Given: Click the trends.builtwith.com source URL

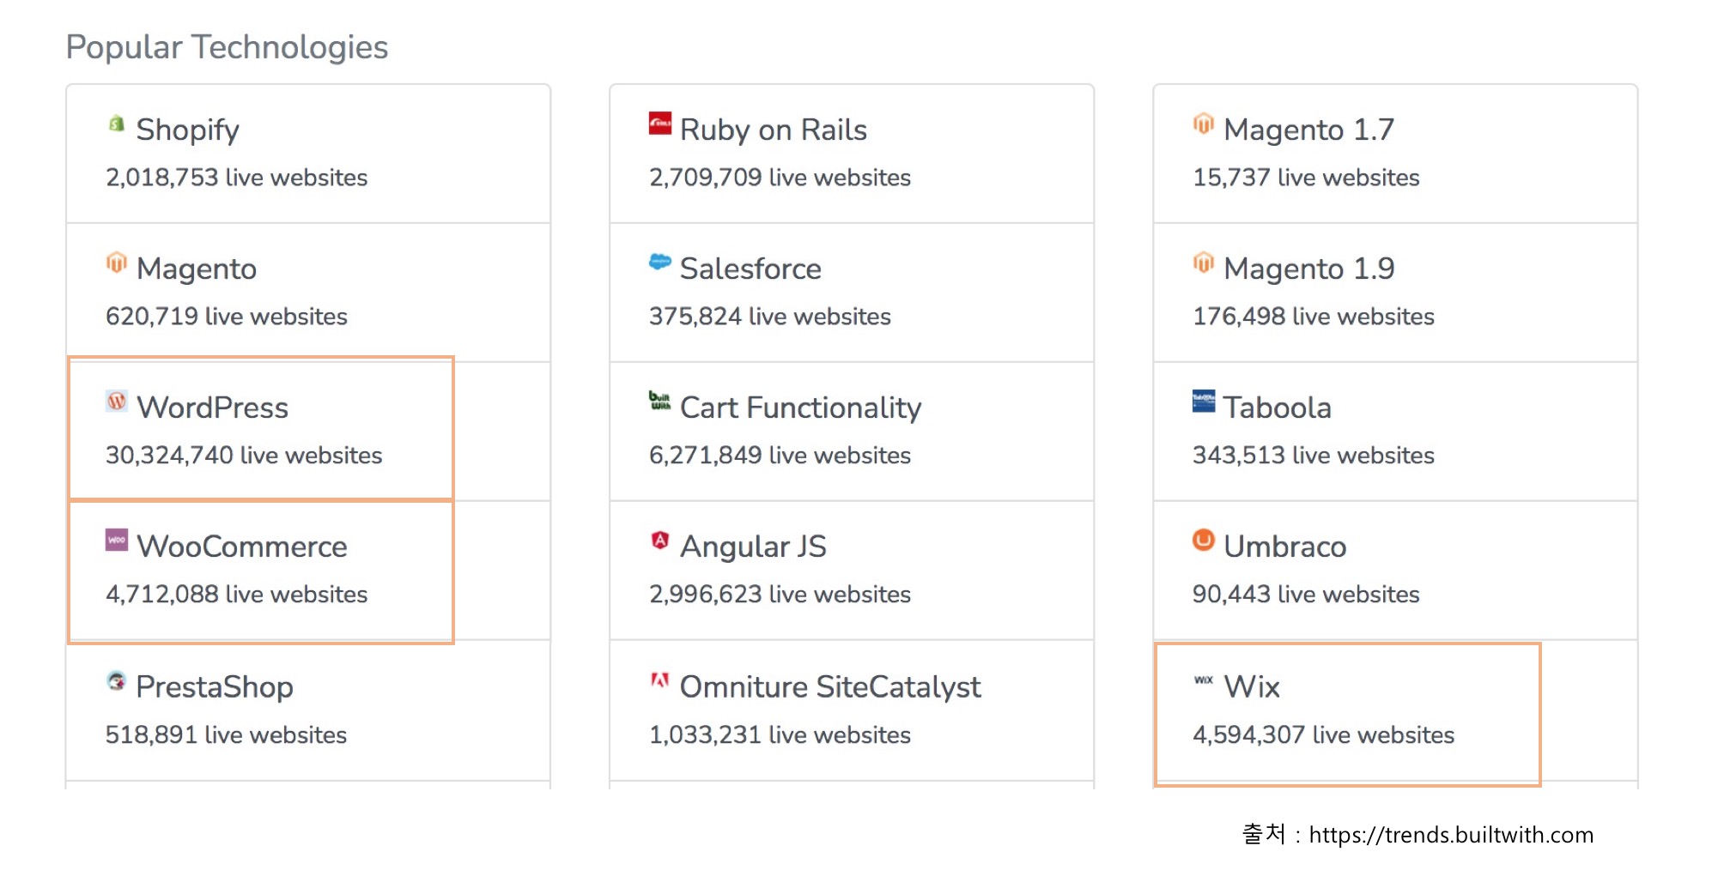Looking at the screenshot, I should tap(1451, 835).
